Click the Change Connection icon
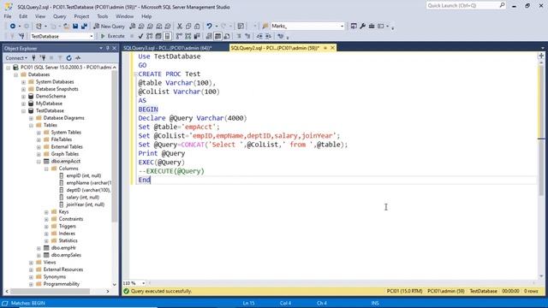This screenshot has width=548, height=308. coord(21,36)
